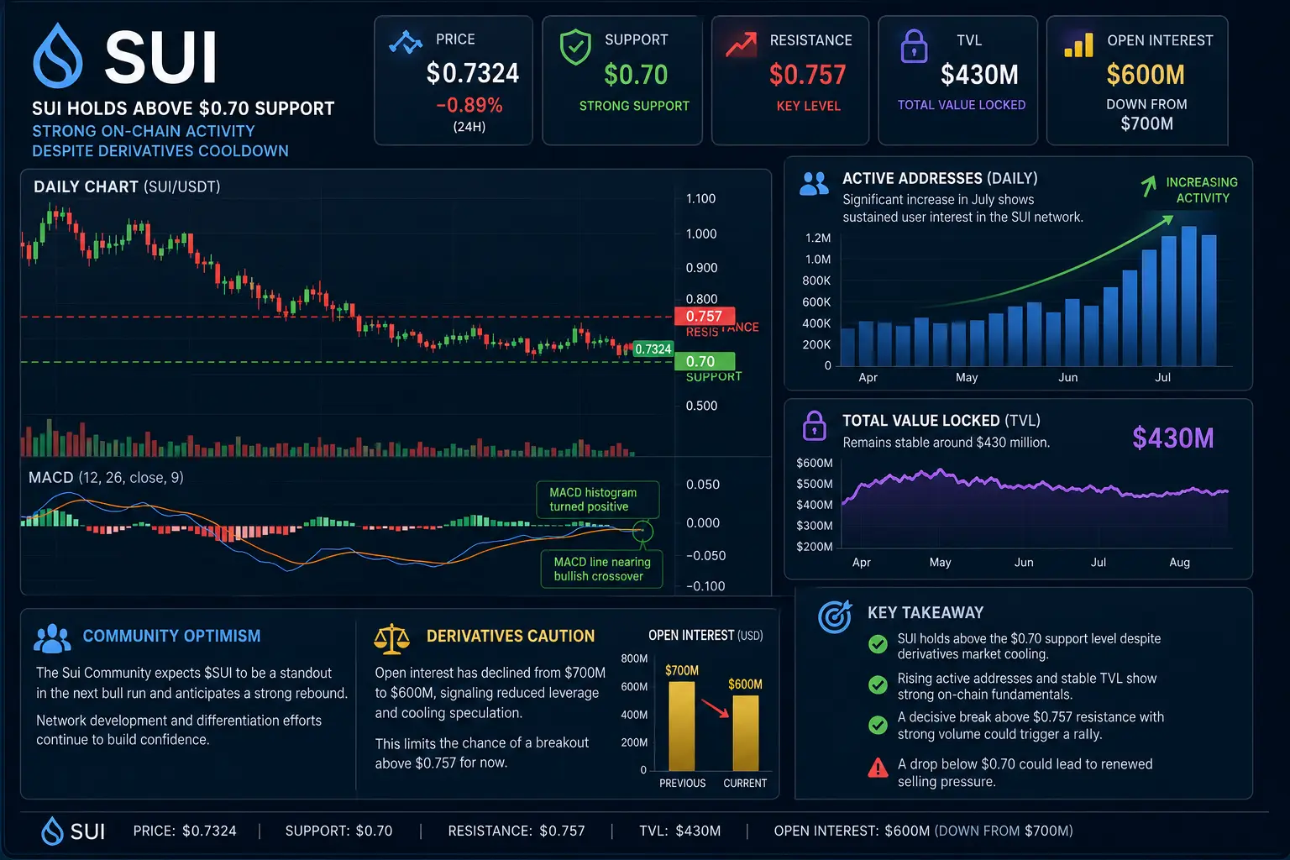
Task: Click the people icon beside Active Addresses
Action: 814,184
